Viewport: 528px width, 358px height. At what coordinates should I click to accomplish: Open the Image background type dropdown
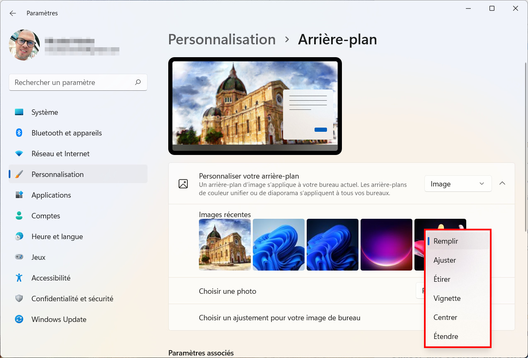[458, 184]
